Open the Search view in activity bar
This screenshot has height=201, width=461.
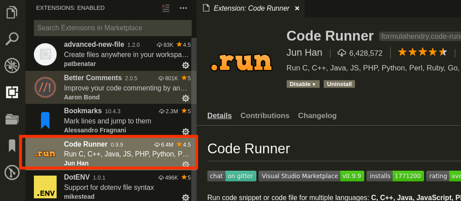12,39
